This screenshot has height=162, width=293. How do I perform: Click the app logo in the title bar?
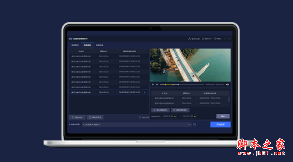[x=70, y=39]
